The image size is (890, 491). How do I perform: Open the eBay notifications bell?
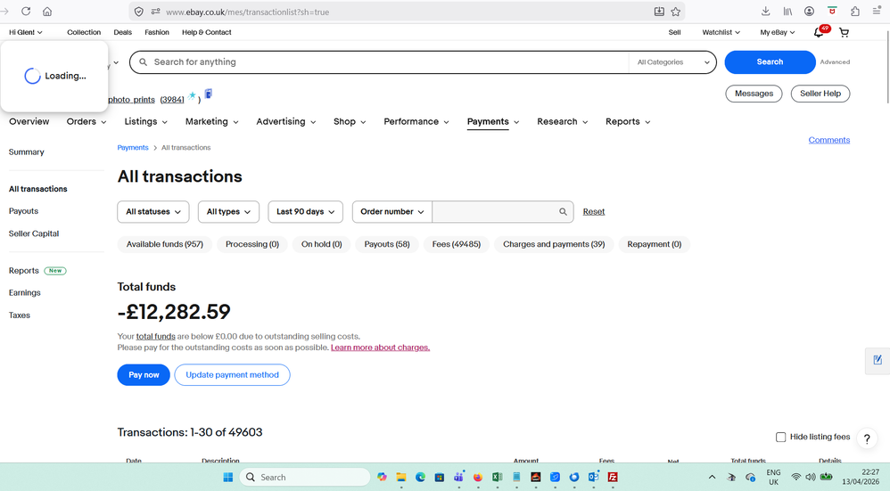pyautogui.click(x=819, y=32)
